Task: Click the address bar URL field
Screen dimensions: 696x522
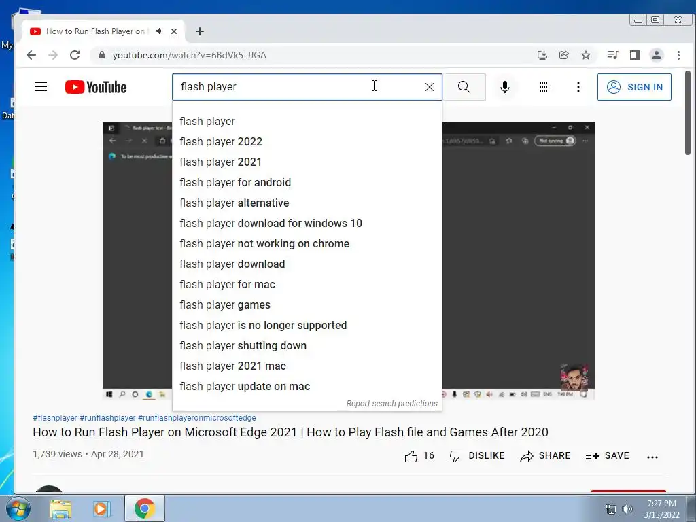Action: coord(311,55)
